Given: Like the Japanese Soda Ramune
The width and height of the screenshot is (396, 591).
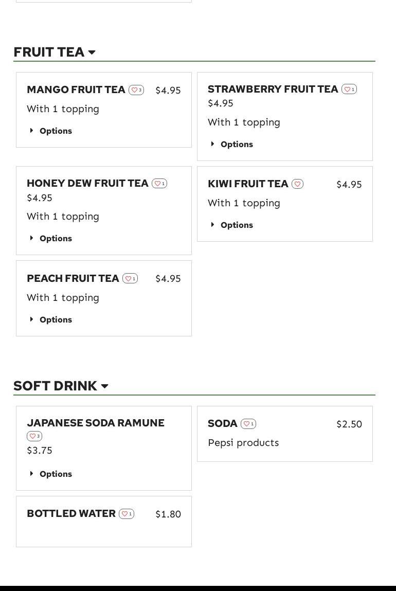Looking at the screenshot, I should tap(34, 436).
